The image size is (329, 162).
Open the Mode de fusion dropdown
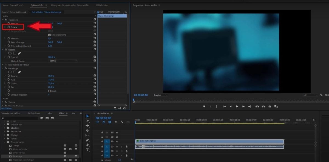pyautogui.click(x=63, y=61)
